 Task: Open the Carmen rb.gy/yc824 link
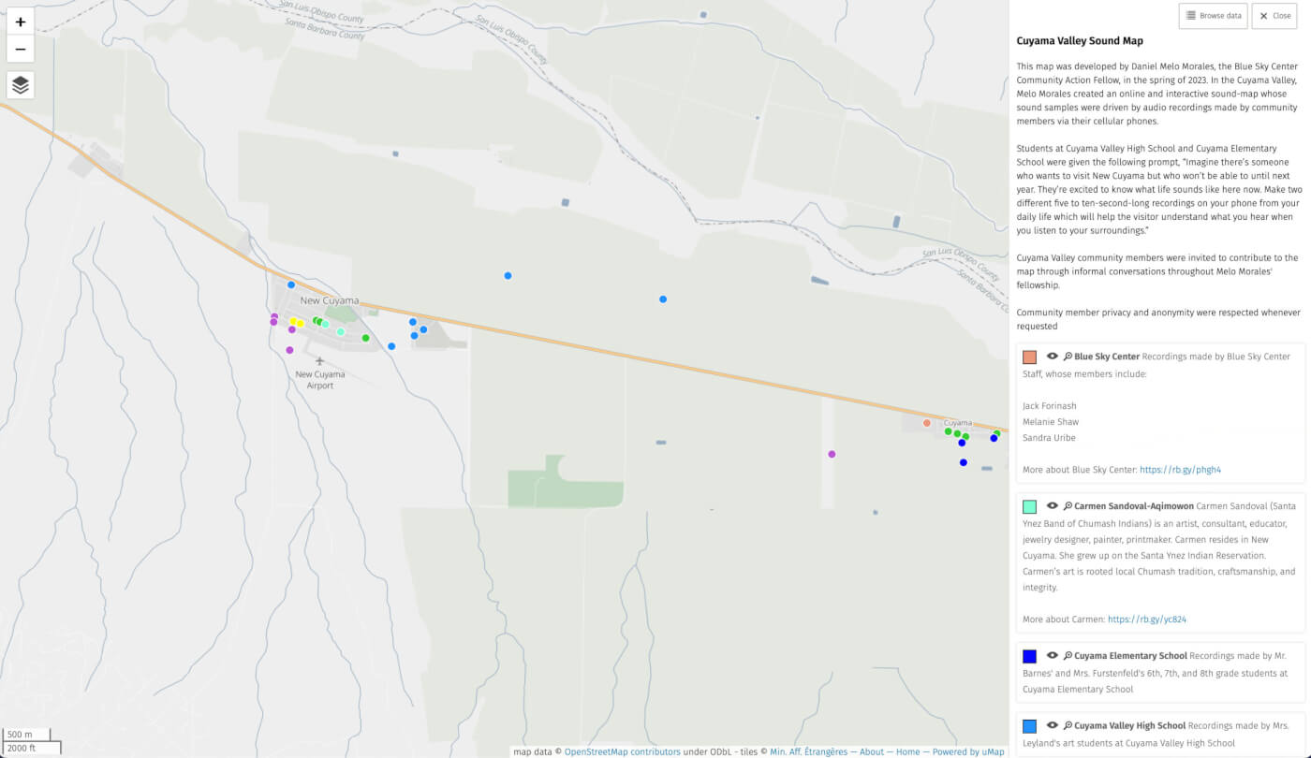pos(1146,620)
